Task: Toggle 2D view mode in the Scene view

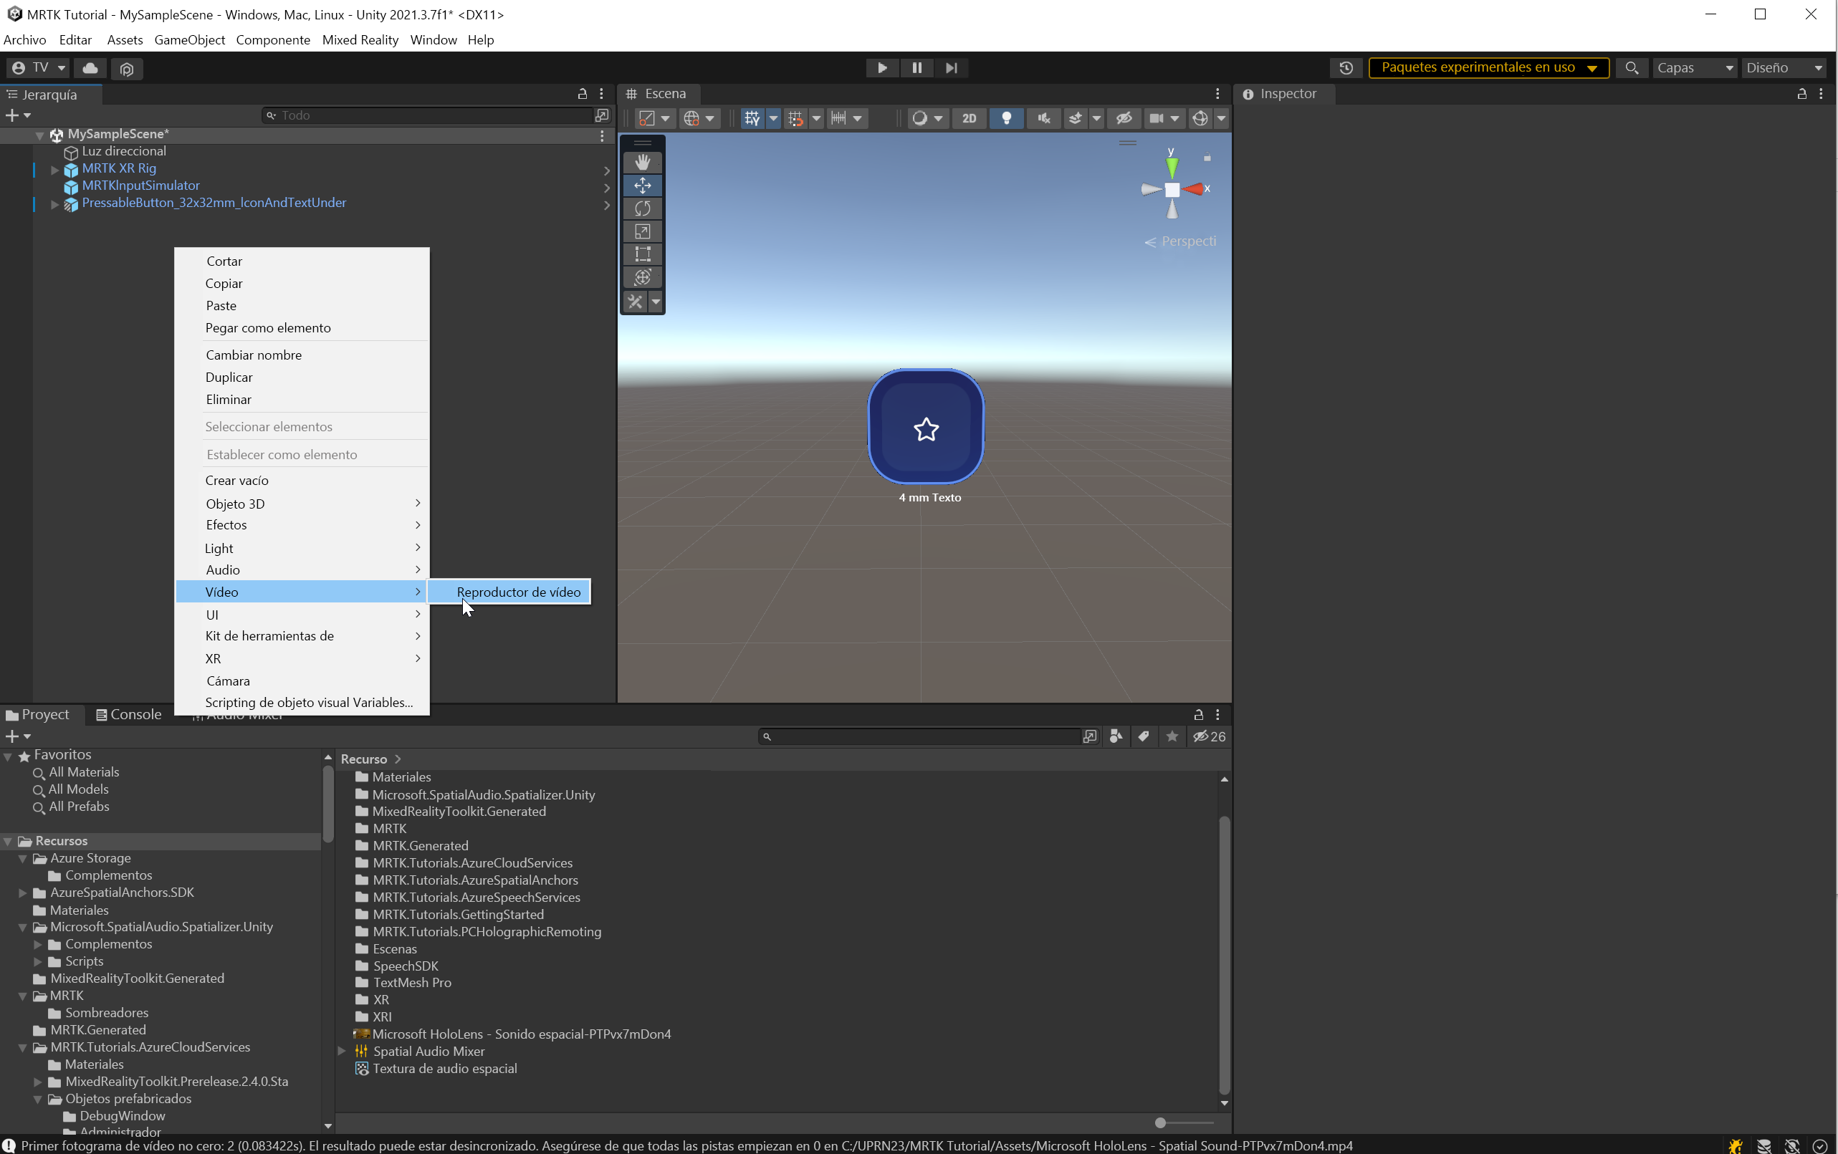Action: pyautogui.click(x=968, y=118)
